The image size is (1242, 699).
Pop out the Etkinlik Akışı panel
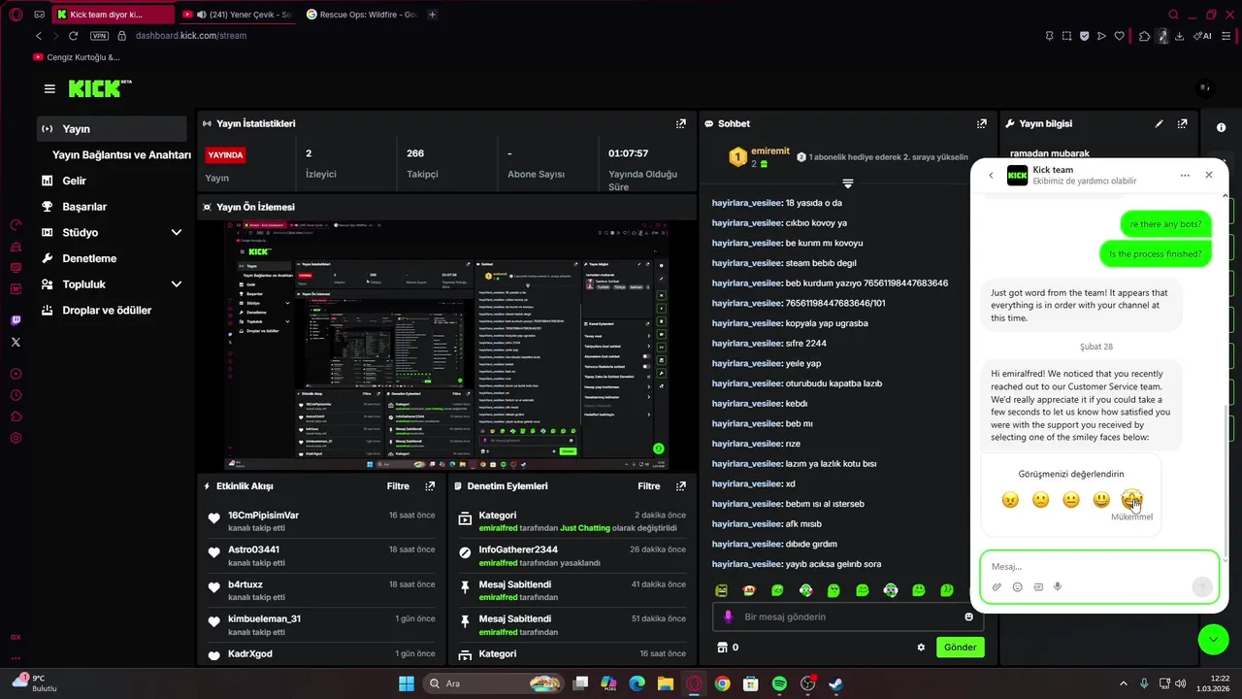click(x=430, y=485)
